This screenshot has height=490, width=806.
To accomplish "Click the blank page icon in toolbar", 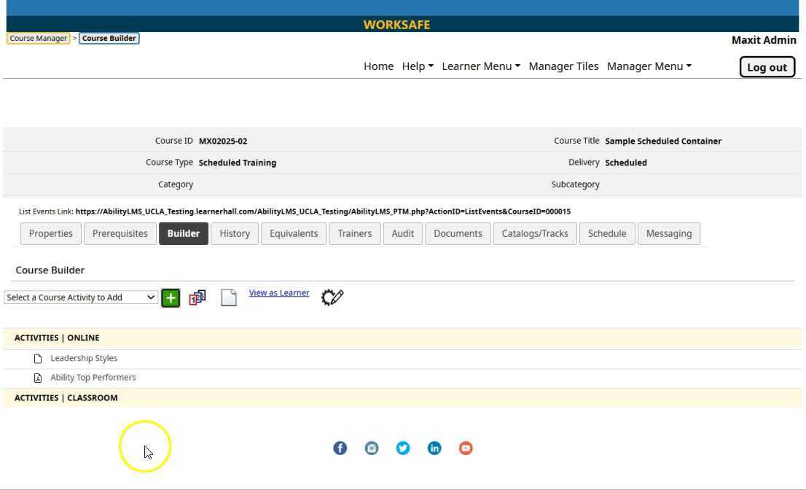I will coord(229,297).
